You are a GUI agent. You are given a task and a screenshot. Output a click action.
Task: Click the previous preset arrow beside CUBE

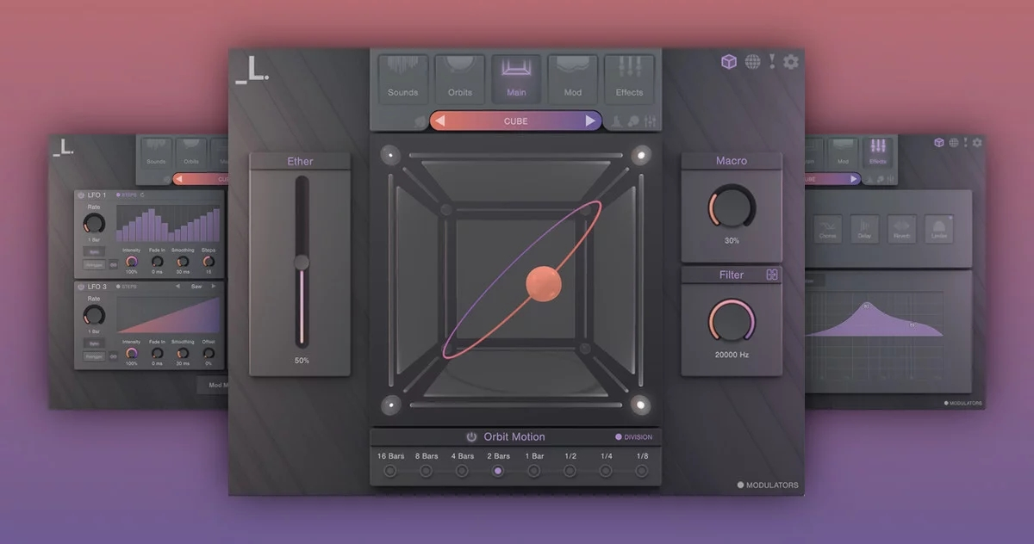pyautogui.click(x=442, y=121)
